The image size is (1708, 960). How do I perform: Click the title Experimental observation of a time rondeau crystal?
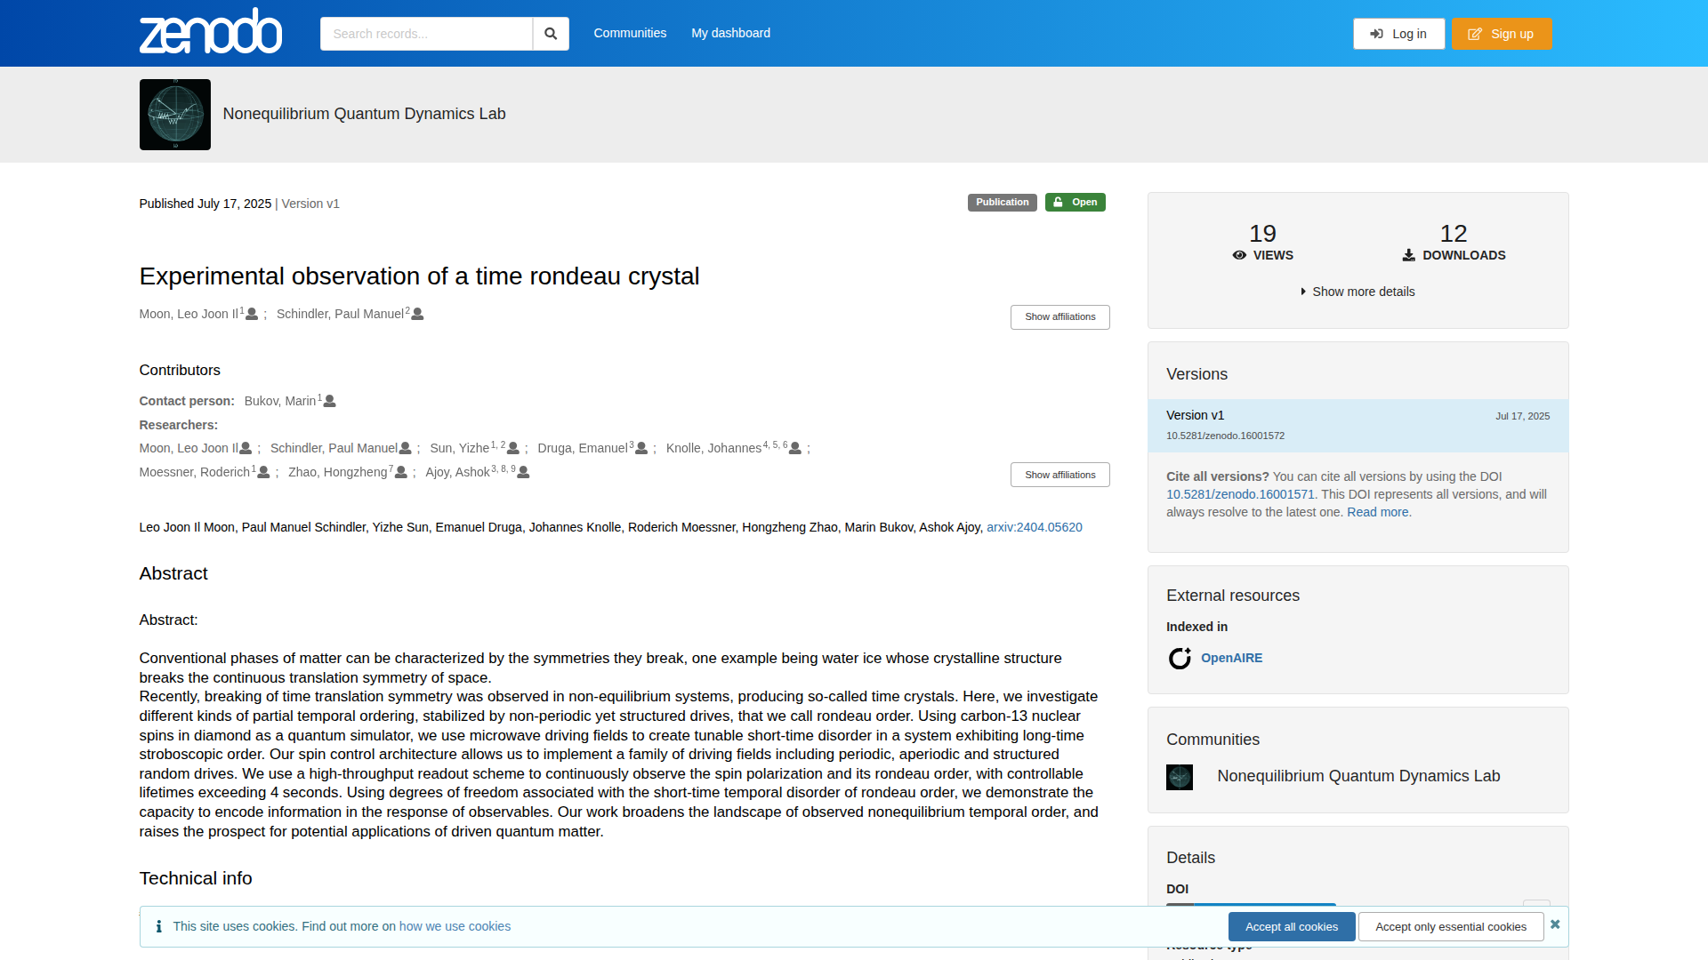[419, 276]
